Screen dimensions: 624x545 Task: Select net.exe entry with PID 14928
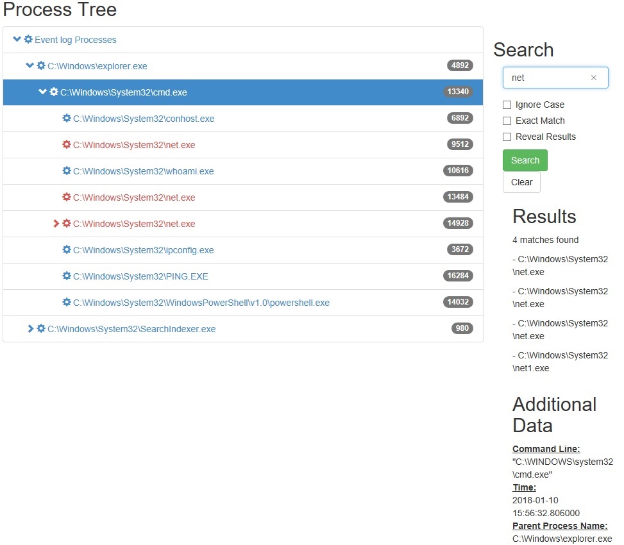[134, 224]
